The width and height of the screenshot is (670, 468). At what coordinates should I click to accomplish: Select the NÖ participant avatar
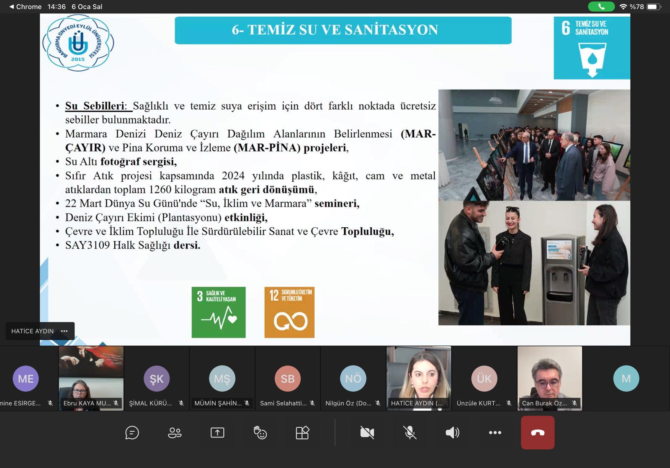click(353, 378)
